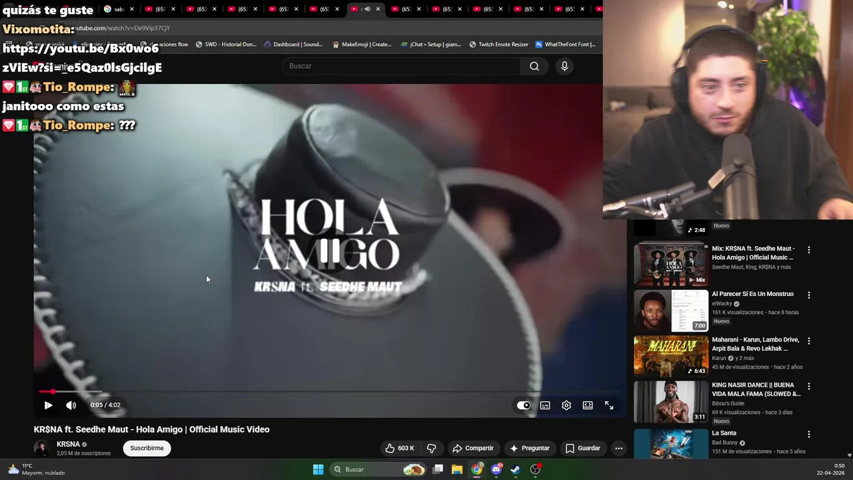Open options for La Santa video
The width and height of the screenshot is (853, 480).
[x=809, y=434]
